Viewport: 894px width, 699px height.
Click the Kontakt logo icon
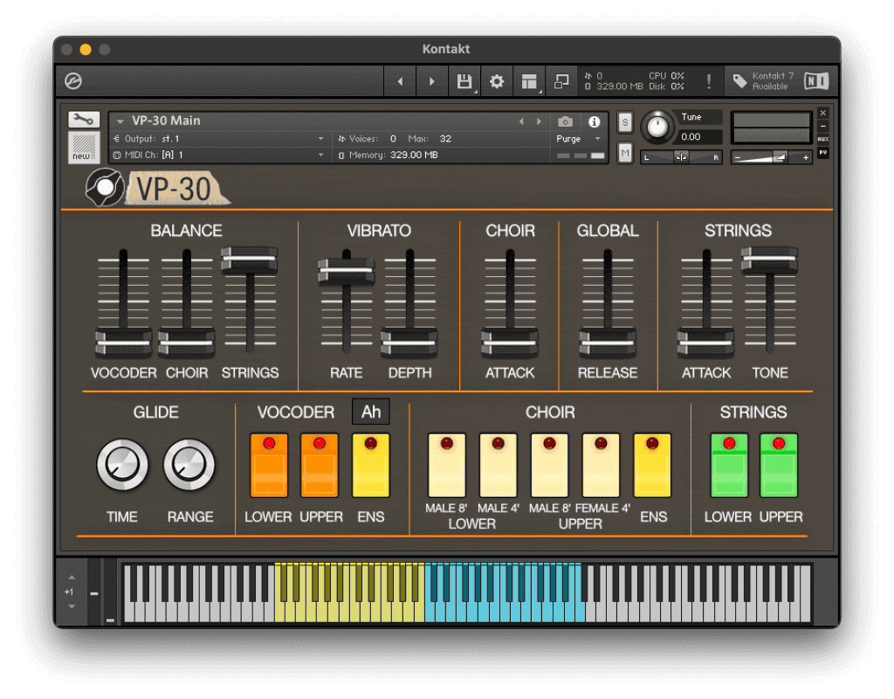[x=73, y=81]
